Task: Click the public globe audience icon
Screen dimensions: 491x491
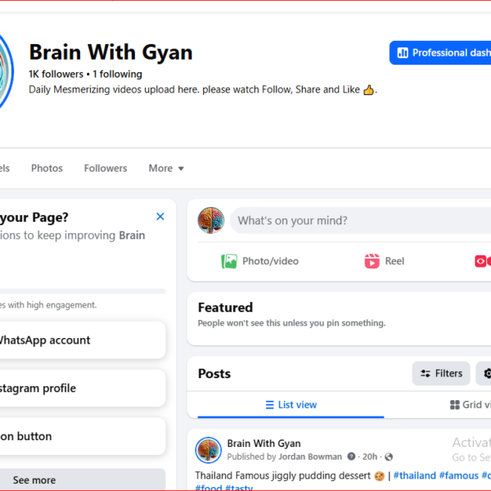Action: click(x=389, y=457)
